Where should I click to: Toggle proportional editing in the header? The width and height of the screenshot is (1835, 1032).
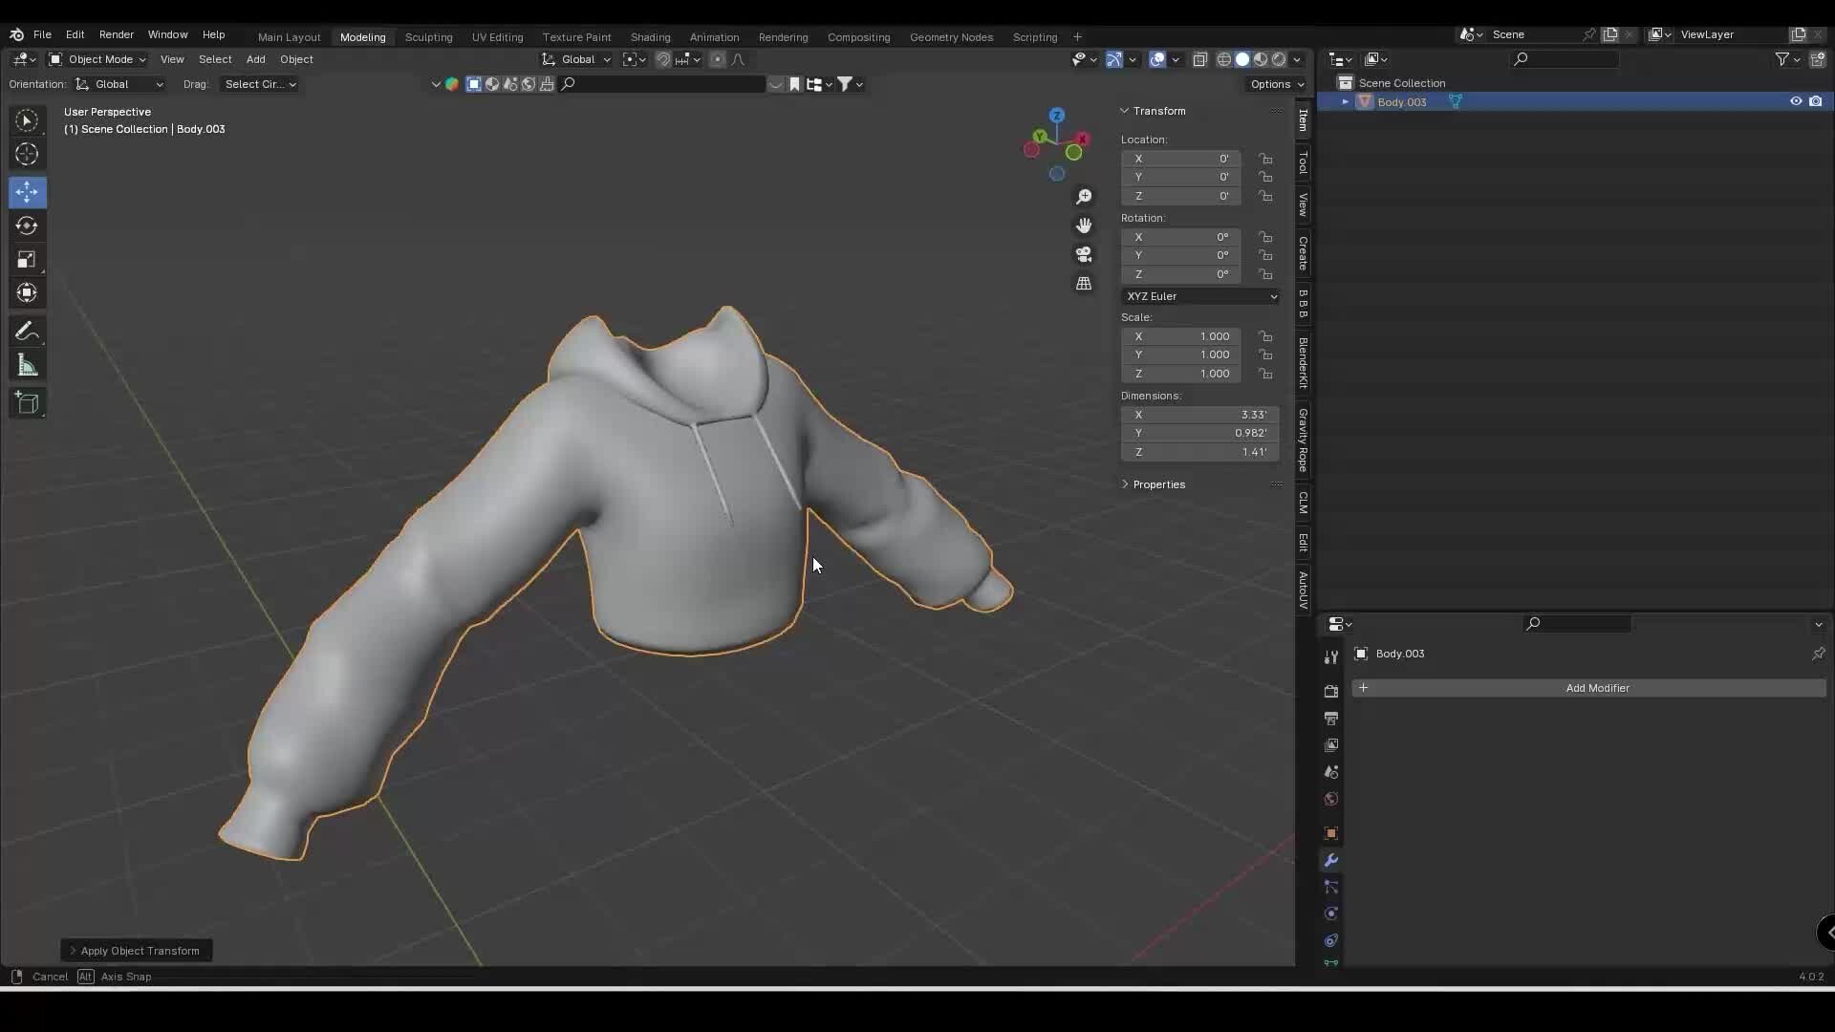click(x=718, y=59)
